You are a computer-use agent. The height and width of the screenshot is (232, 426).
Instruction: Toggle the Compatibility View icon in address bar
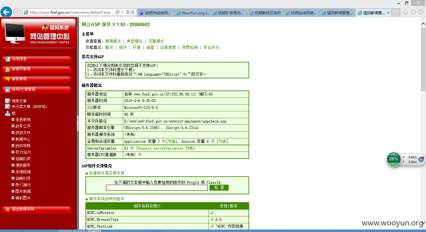pyautogui.click(x=128, y=12)
